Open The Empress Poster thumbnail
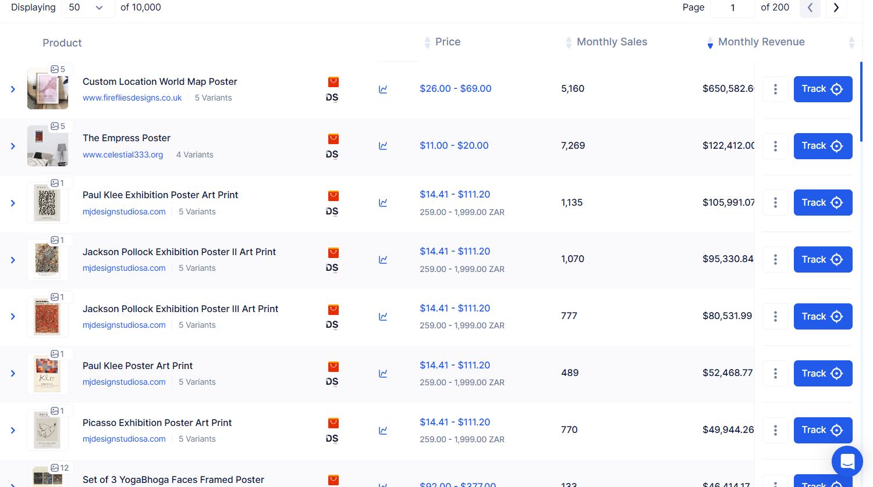Image resolution: width=873 pixels, height=487 pixels. point(48,146)
